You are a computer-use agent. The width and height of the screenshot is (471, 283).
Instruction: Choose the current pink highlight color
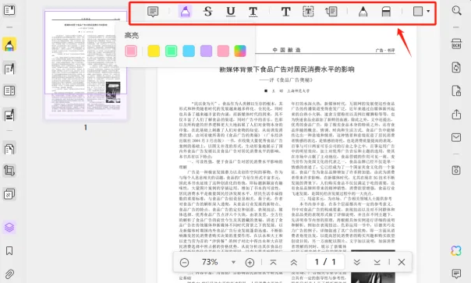point(131,51)
